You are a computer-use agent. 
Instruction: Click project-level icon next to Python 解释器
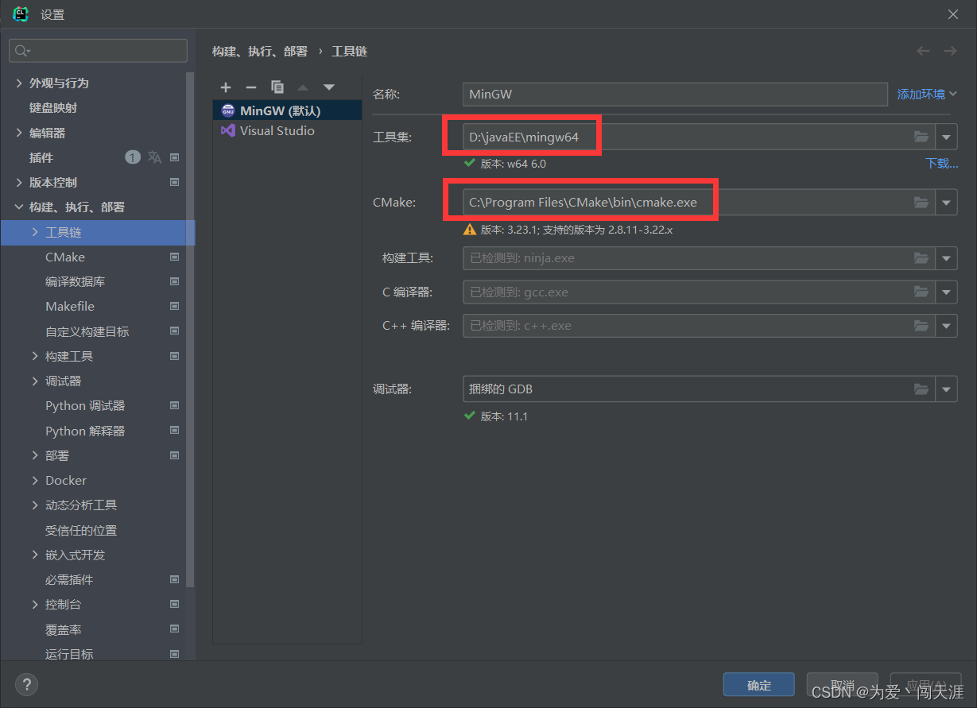point(175,431)
